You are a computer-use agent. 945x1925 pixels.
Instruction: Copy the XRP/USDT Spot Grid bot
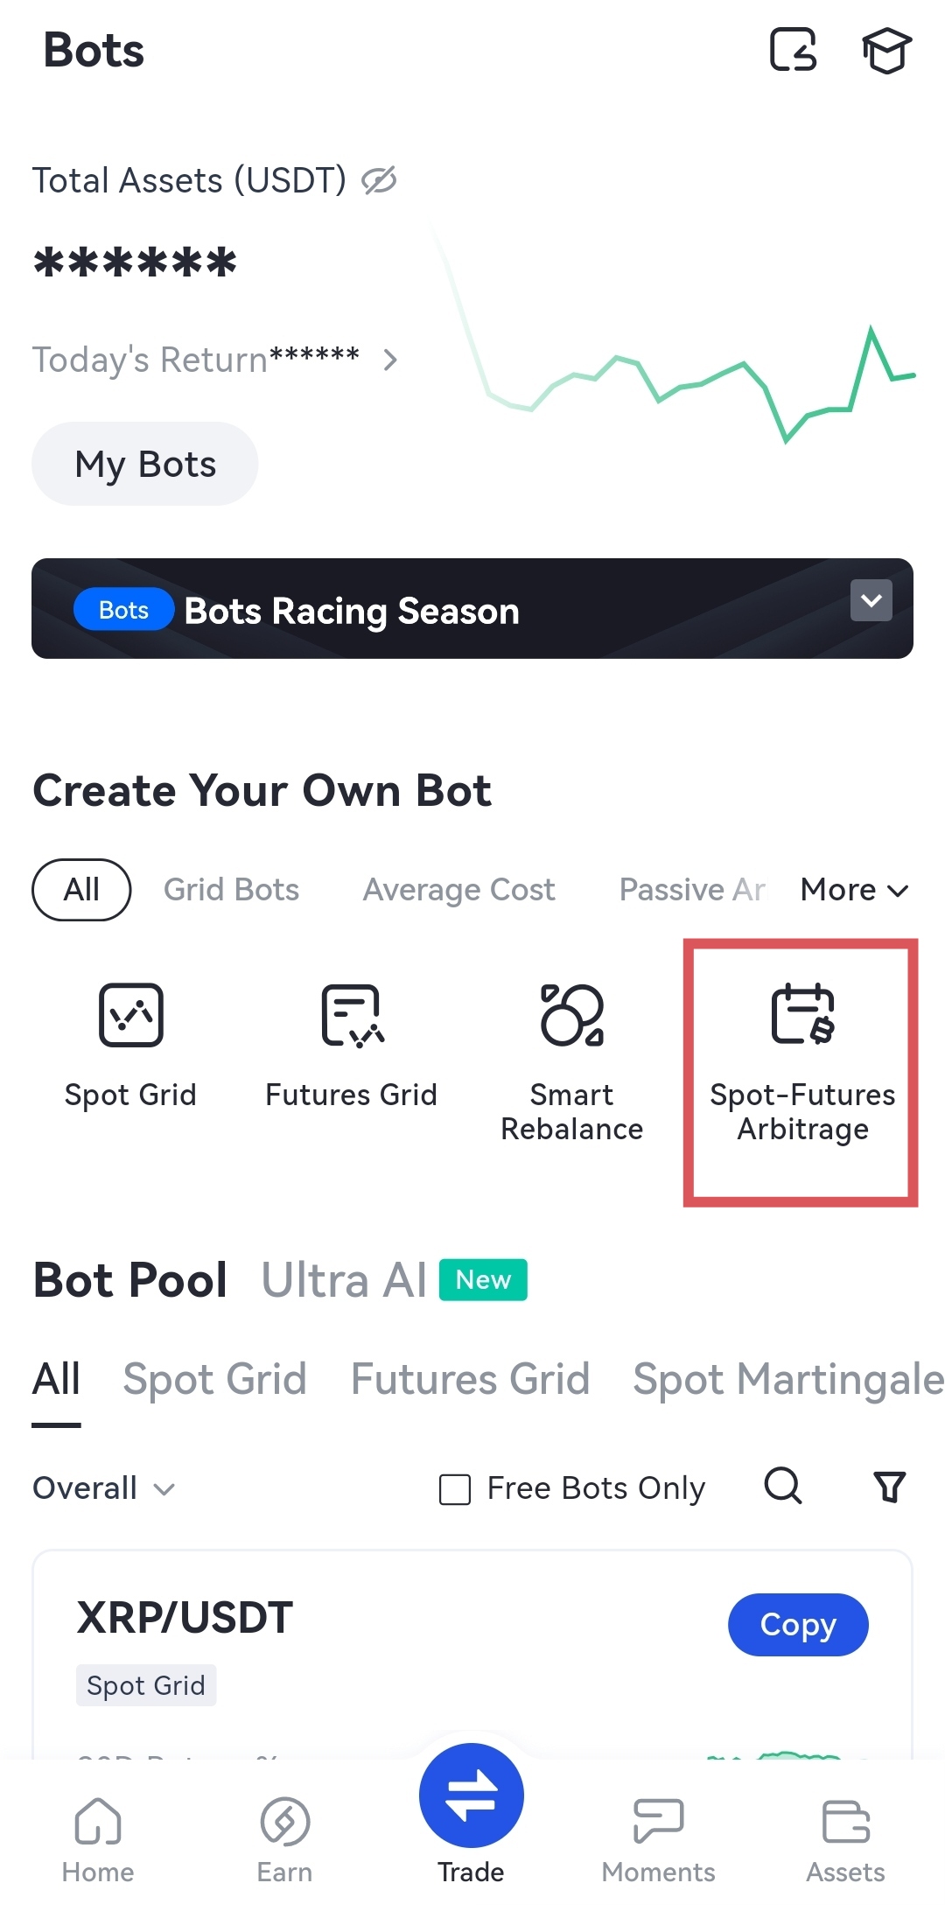[797, 1625]
